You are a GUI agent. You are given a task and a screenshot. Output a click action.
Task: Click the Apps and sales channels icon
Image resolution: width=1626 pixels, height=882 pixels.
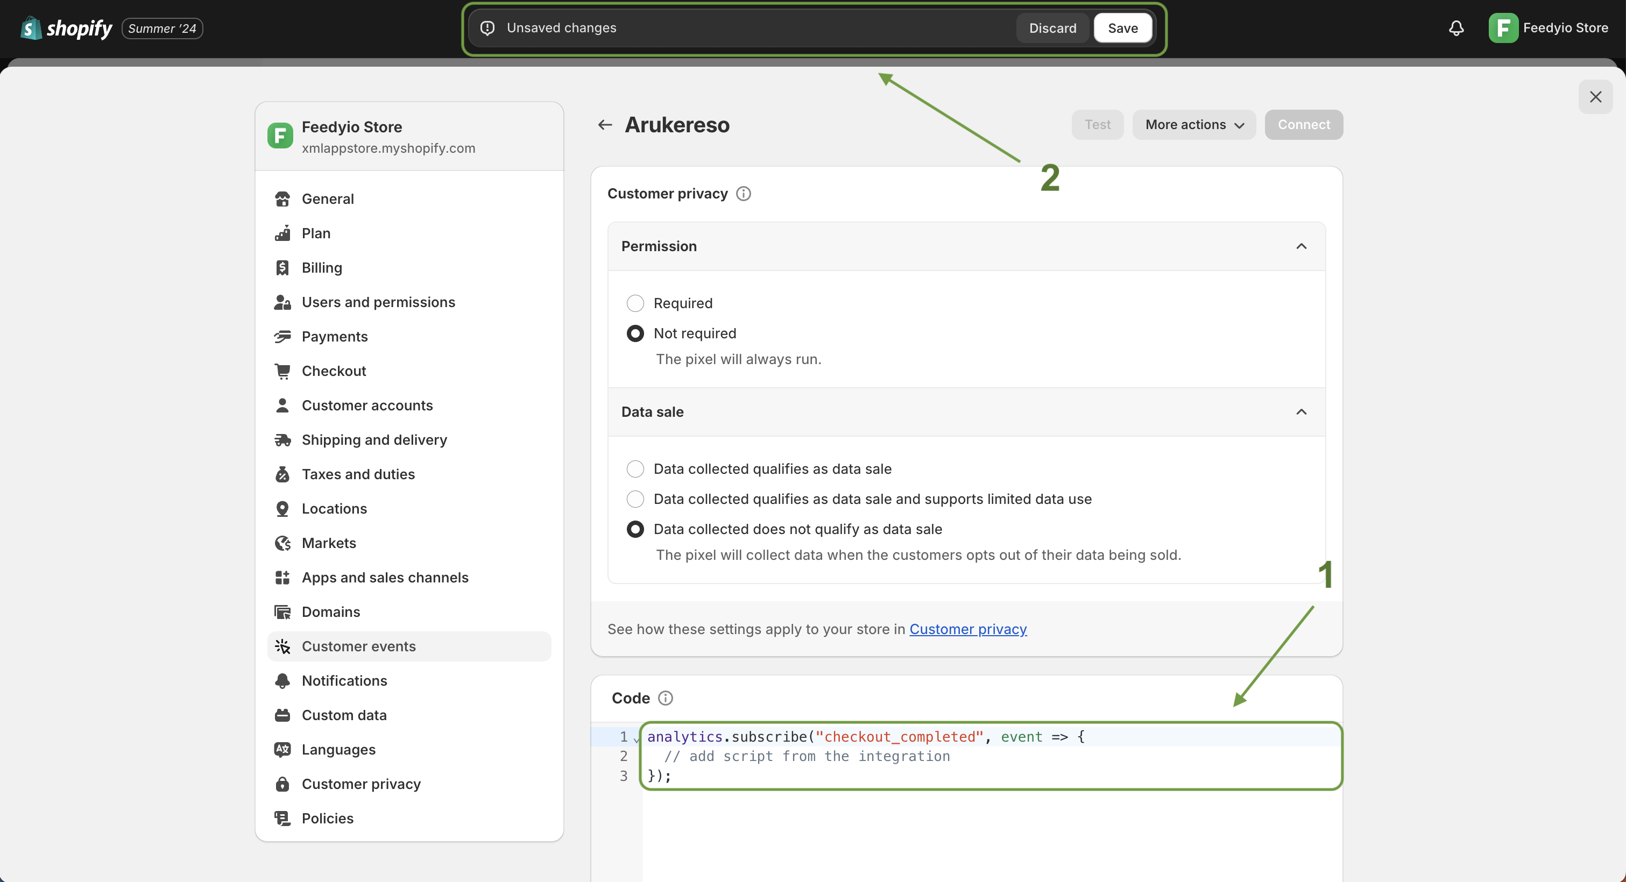[x=282, y=577]
